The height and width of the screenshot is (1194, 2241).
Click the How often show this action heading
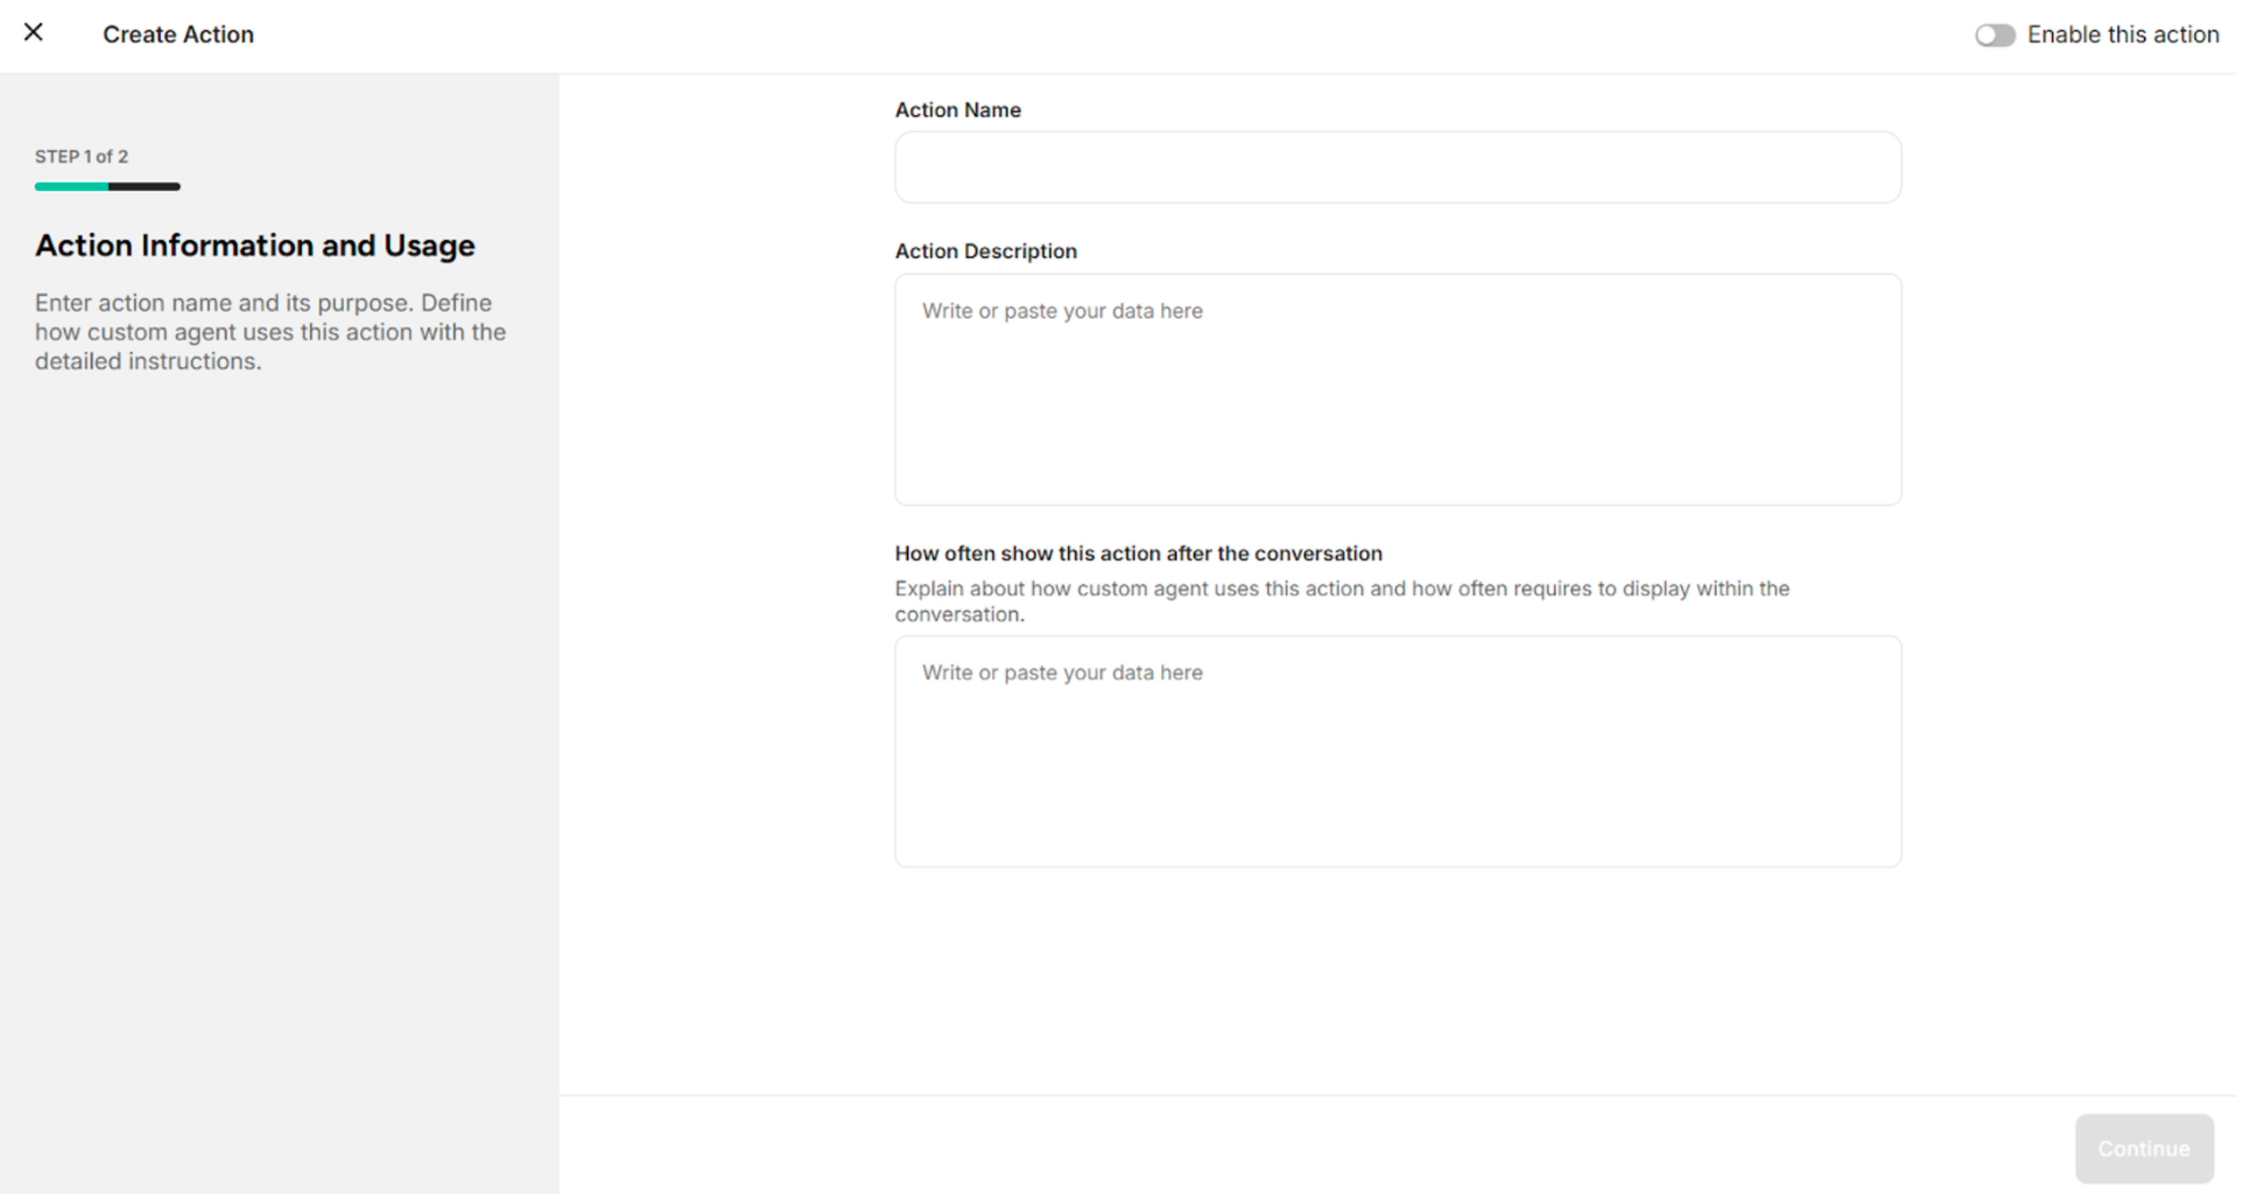coord(1138,553)
